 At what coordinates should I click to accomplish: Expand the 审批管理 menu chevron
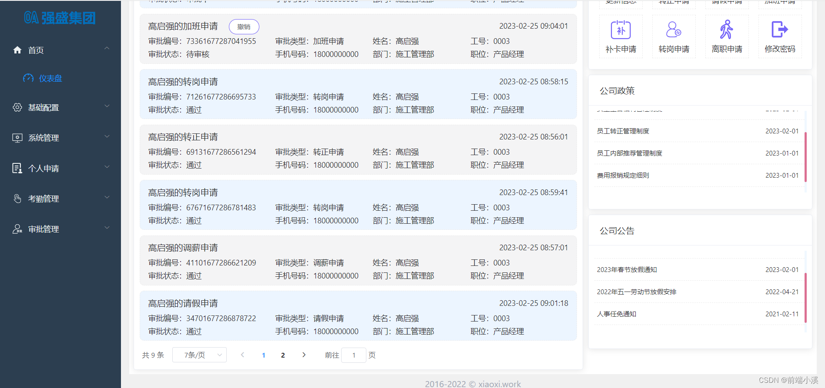107,228
